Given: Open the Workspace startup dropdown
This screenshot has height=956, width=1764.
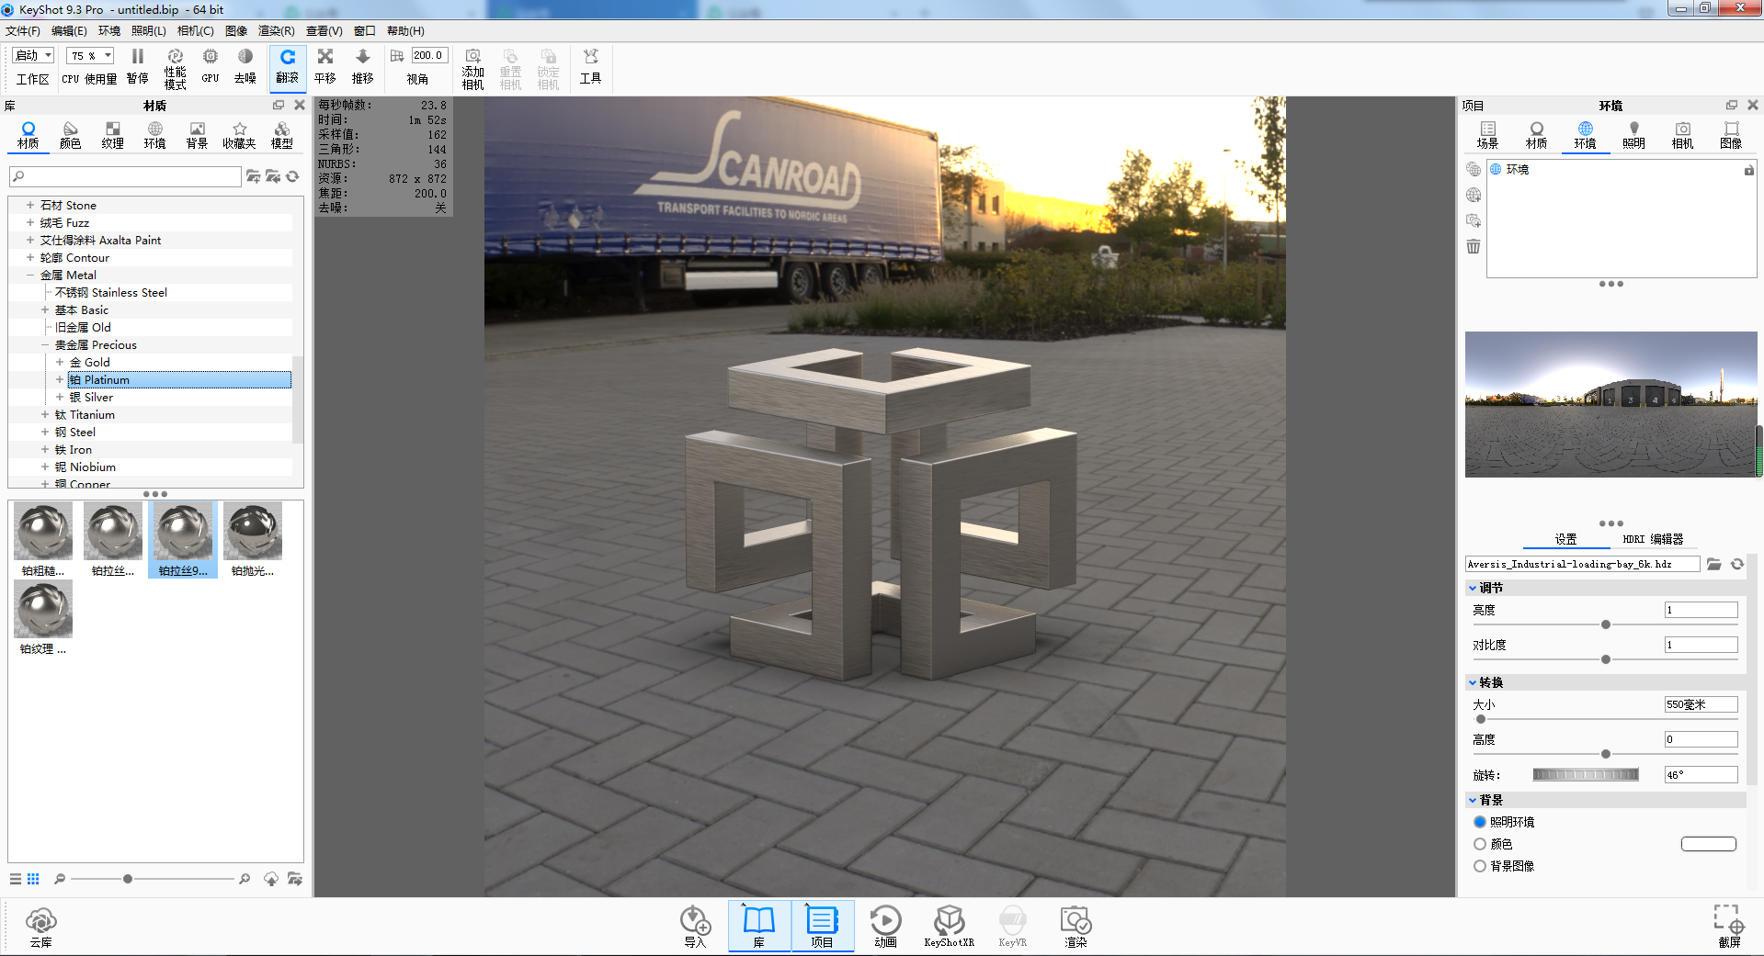Looking at the screenshot, I should [x=34, y=56].
